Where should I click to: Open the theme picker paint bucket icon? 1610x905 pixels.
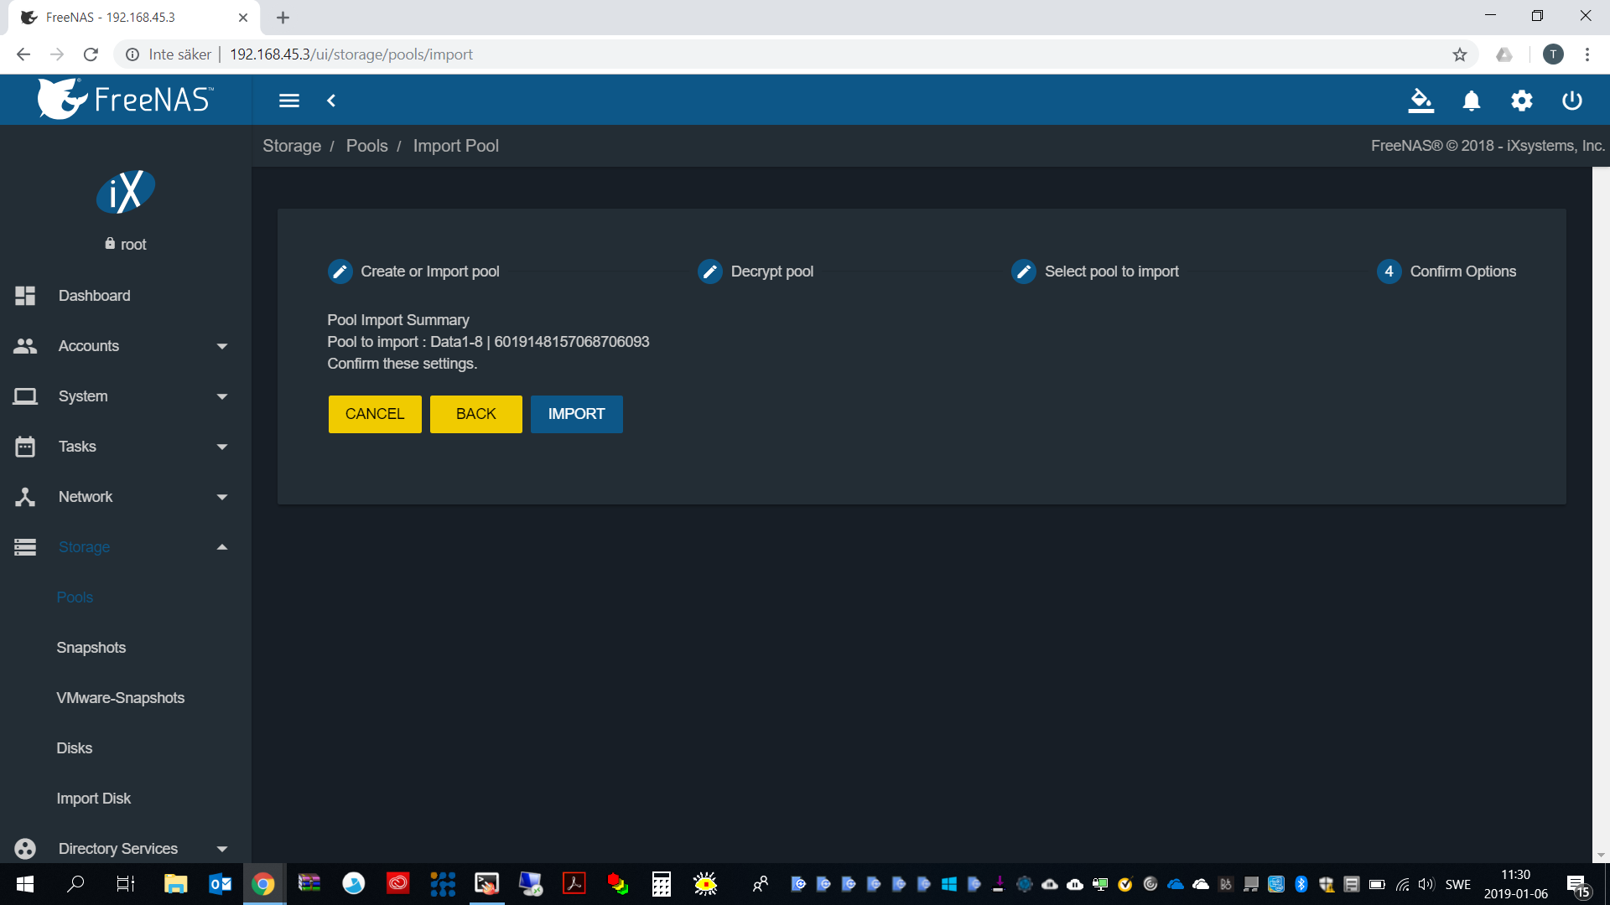(x=1420, y=101)
